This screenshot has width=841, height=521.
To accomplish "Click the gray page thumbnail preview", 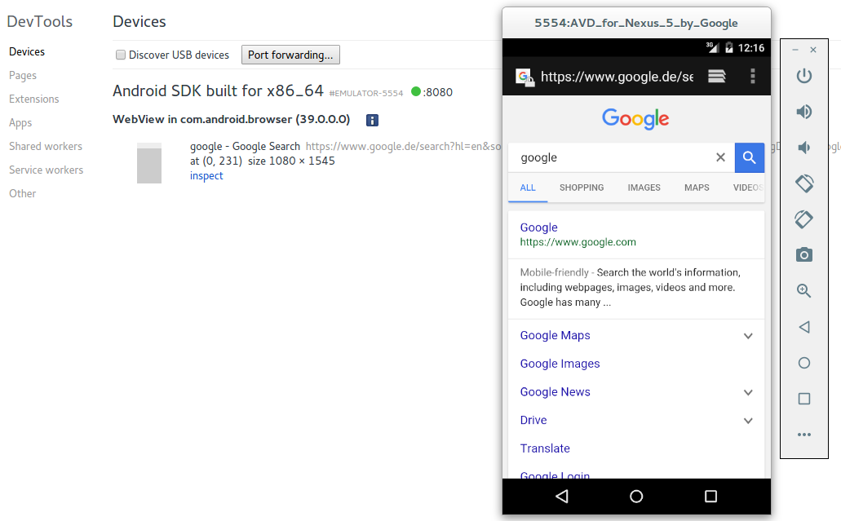I will (149, 164).
